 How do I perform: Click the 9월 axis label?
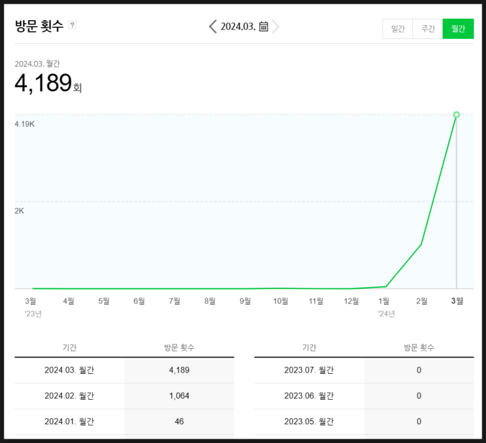click(245, 301)
